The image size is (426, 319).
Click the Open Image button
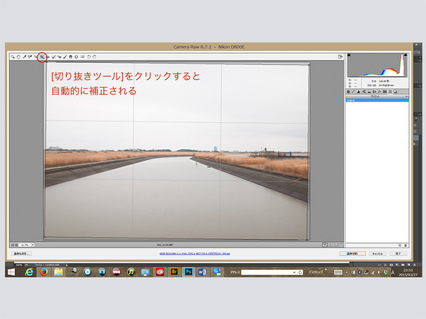(353, 254)
